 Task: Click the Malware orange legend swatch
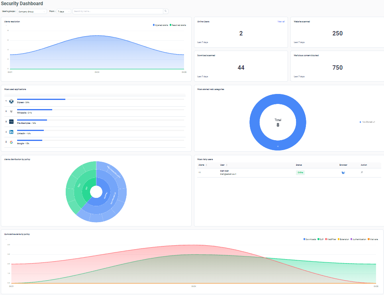tap(368, 239)
